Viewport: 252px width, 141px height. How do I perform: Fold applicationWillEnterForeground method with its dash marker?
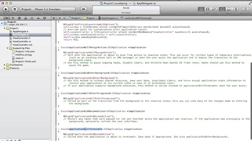pyautogui.click(x=59, y=93)
